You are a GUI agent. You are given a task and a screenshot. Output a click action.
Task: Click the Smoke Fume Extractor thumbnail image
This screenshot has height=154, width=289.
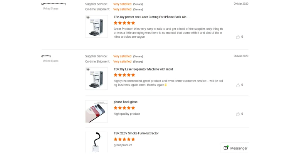[x=96, y=142]
